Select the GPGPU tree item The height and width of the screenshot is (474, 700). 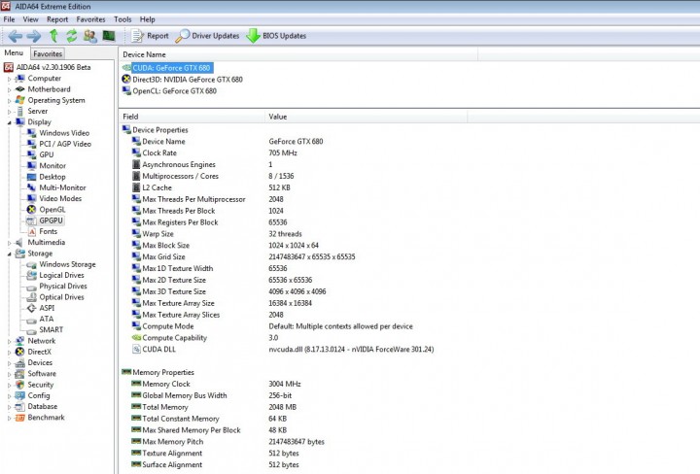coord(51,220)
